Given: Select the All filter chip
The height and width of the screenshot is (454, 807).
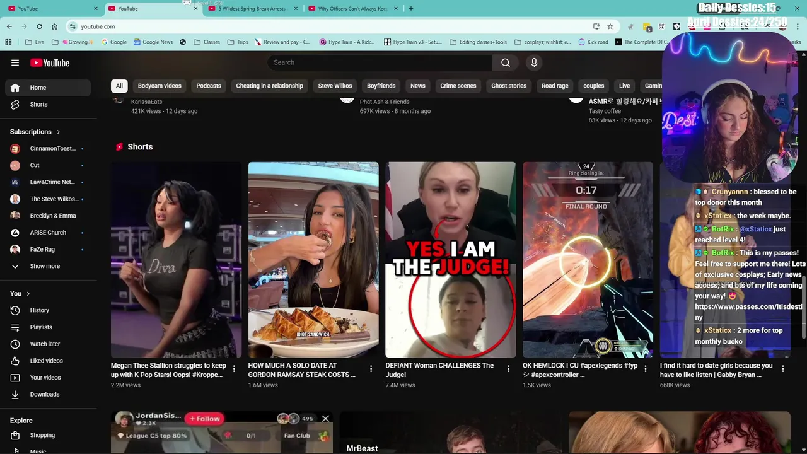Looking at the screenshot, I should pos(119,86).
